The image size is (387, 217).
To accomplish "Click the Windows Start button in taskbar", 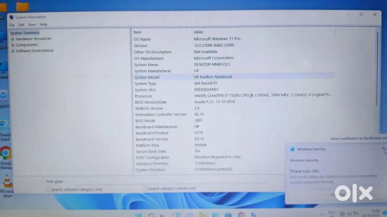I will (x=138, y=215).
